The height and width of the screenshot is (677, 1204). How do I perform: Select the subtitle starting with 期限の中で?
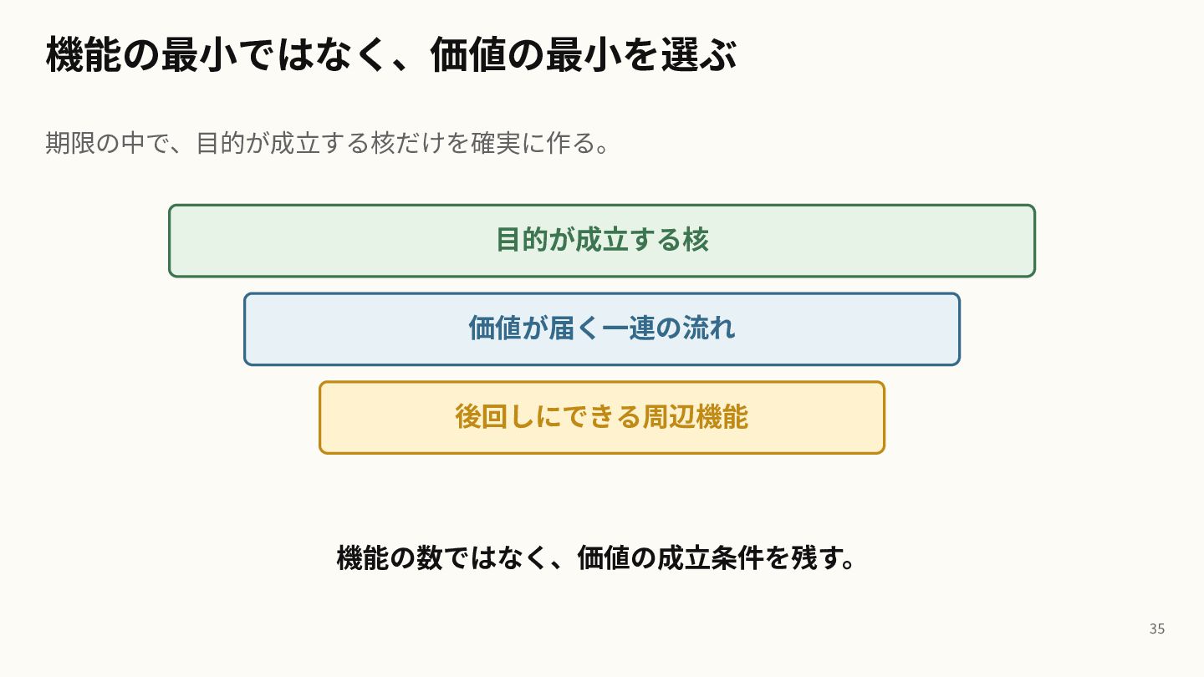pos(329,143)
